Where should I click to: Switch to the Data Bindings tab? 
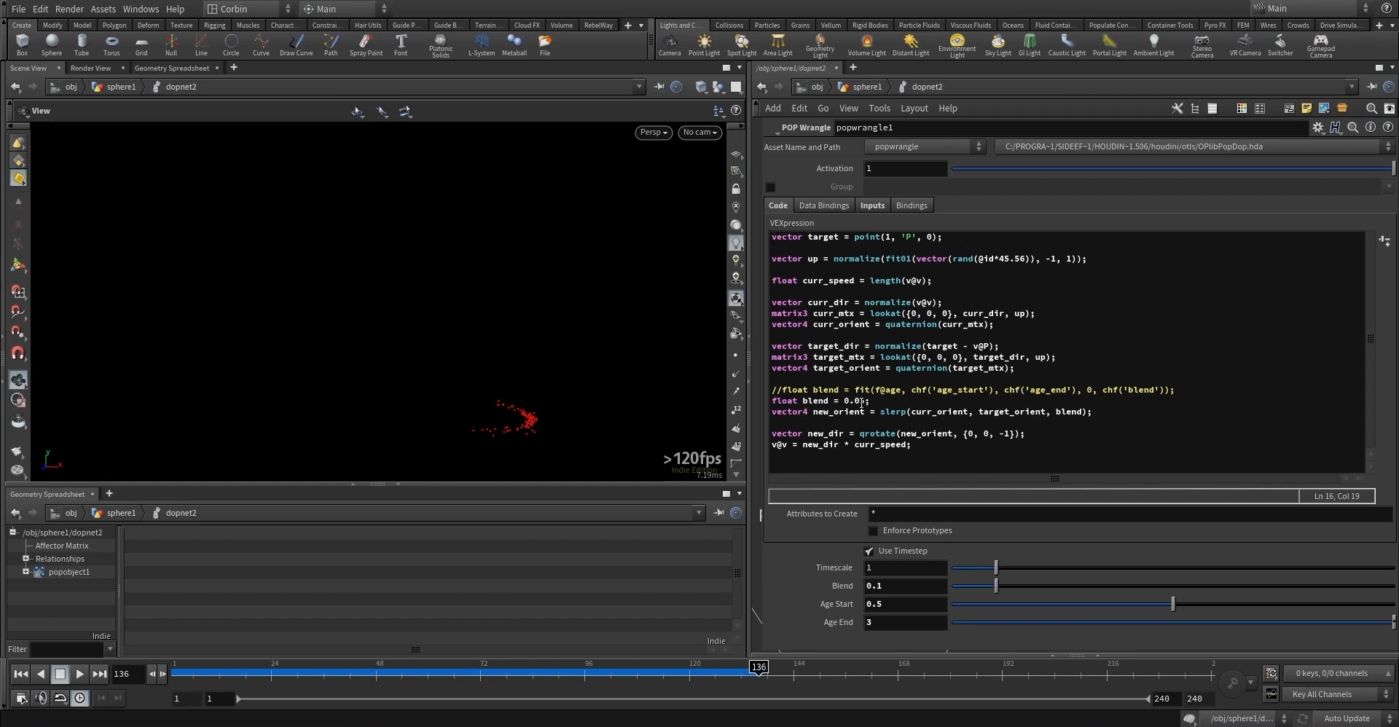click(823, 205)
